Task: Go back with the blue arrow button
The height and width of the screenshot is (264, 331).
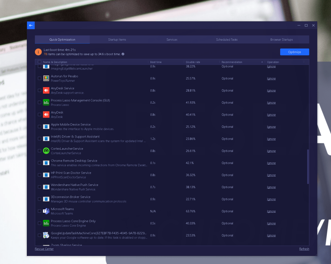Action: (31, 25)
